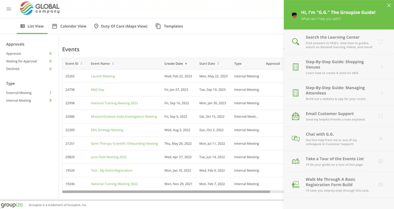This screenshot has height=209, width=394.
Task: Open the Duty Of Care Maps View tab
Action: 121,26
